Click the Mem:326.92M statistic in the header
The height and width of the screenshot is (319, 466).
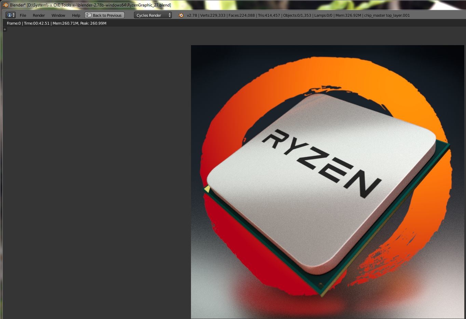(x=348, y=15)
